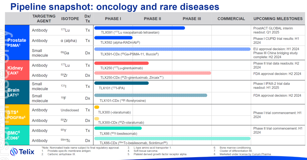Select the UPCOMING MILESTONES header
Viewport: 307px width, 160px height.
click(x=278, y=19)
